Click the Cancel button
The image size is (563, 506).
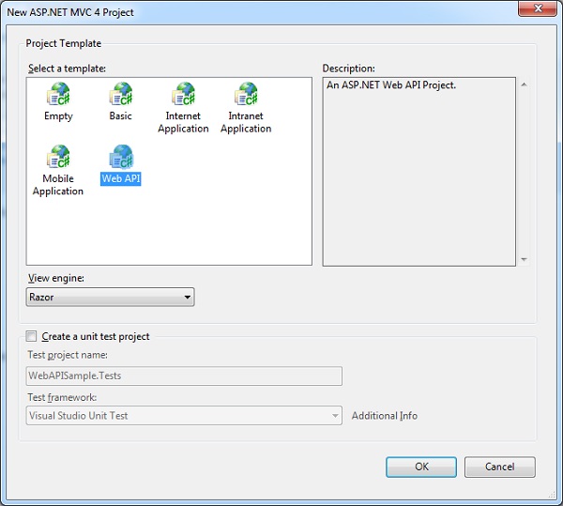coord(500,467)
